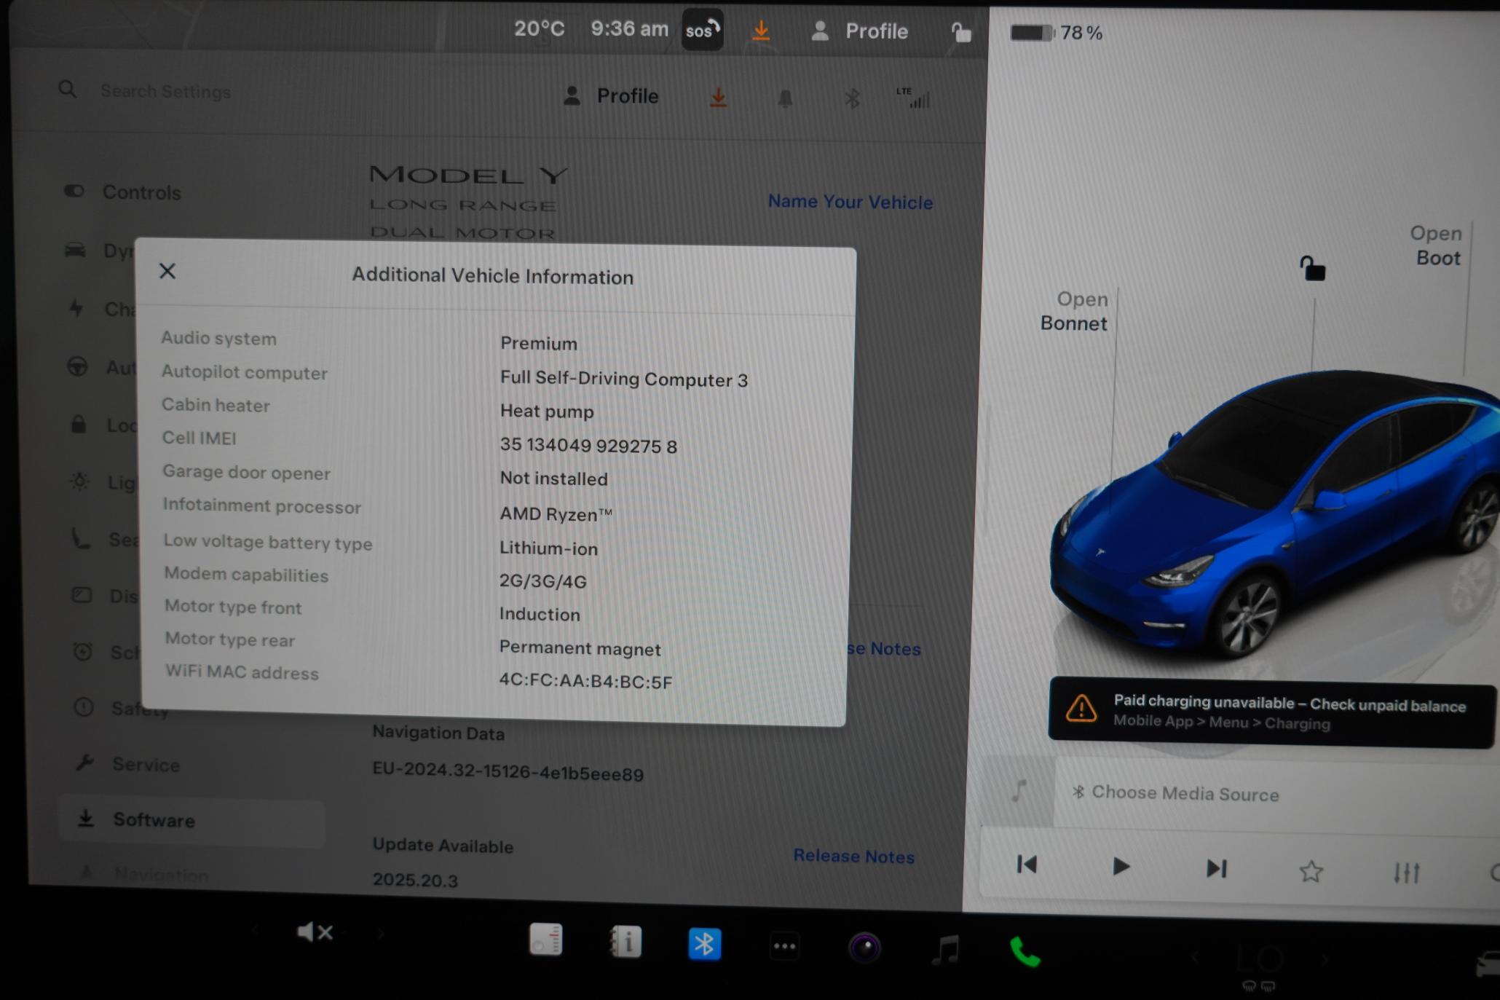Tap the Induction front motor value

point(540,614)
